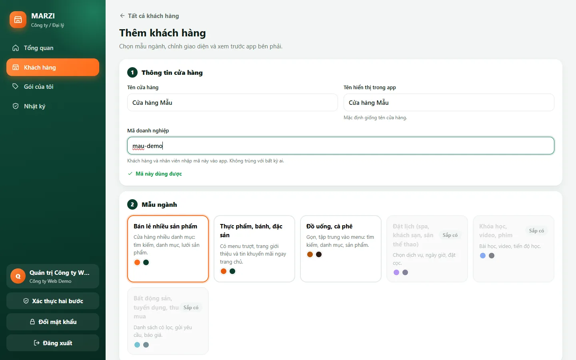Pick the orange swatch in Bán lẻ card
576x360 pixels.
pyautogui.click(x=137, y=262)
